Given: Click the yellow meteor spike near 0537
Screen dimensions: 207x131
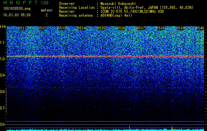Looking at the screenshot, I should (x=130, y=128).
